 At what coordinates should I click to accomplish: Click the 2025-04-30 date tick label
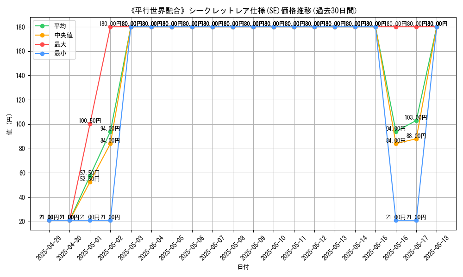coord(69,248)
